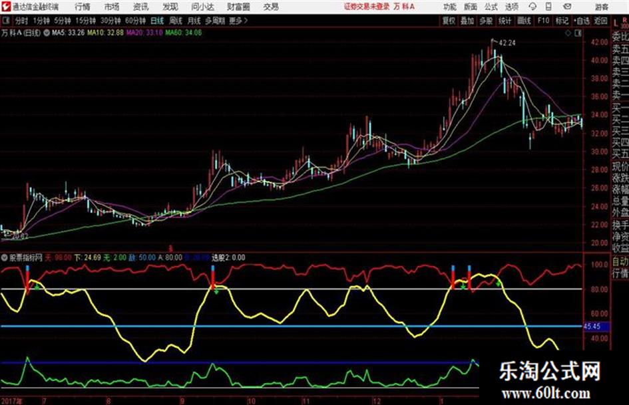Screen dimensions: 629x405
Task: Click the 叠加 overlay toolbar button
Action: [x=467, y=21]
